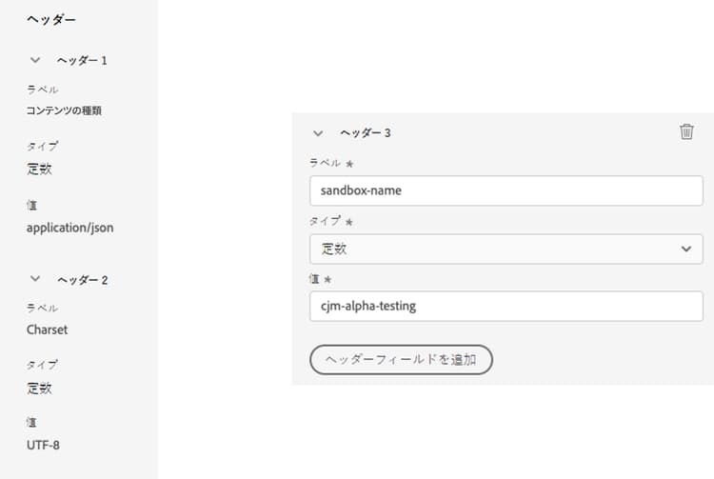Select the Charset label value

click(x=48, y=329)
